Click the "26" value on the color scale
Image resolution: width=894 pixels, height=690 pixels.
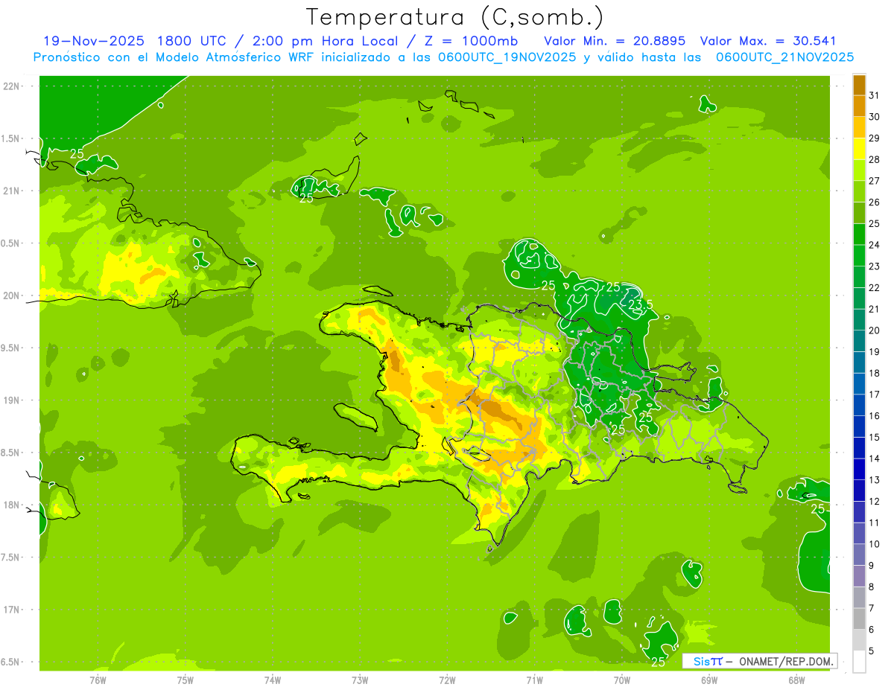[874, 202]
